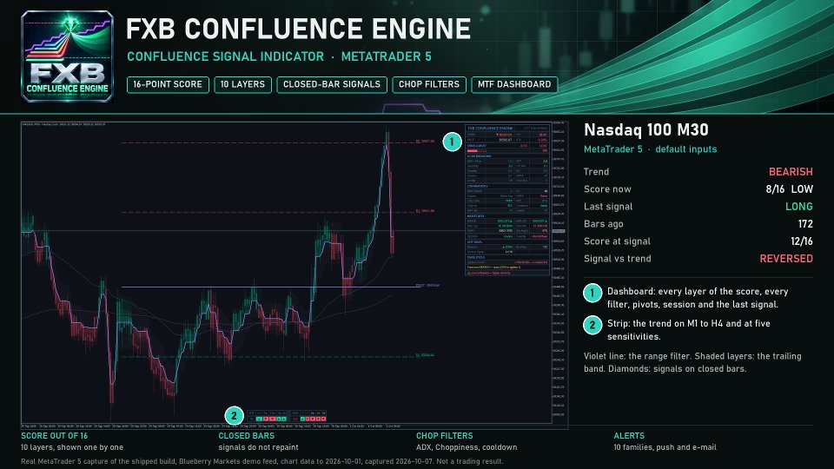The image size is (834, 469).
Task: Click the CHOP FILTERS heading in the footer
Action: [444, 435]
